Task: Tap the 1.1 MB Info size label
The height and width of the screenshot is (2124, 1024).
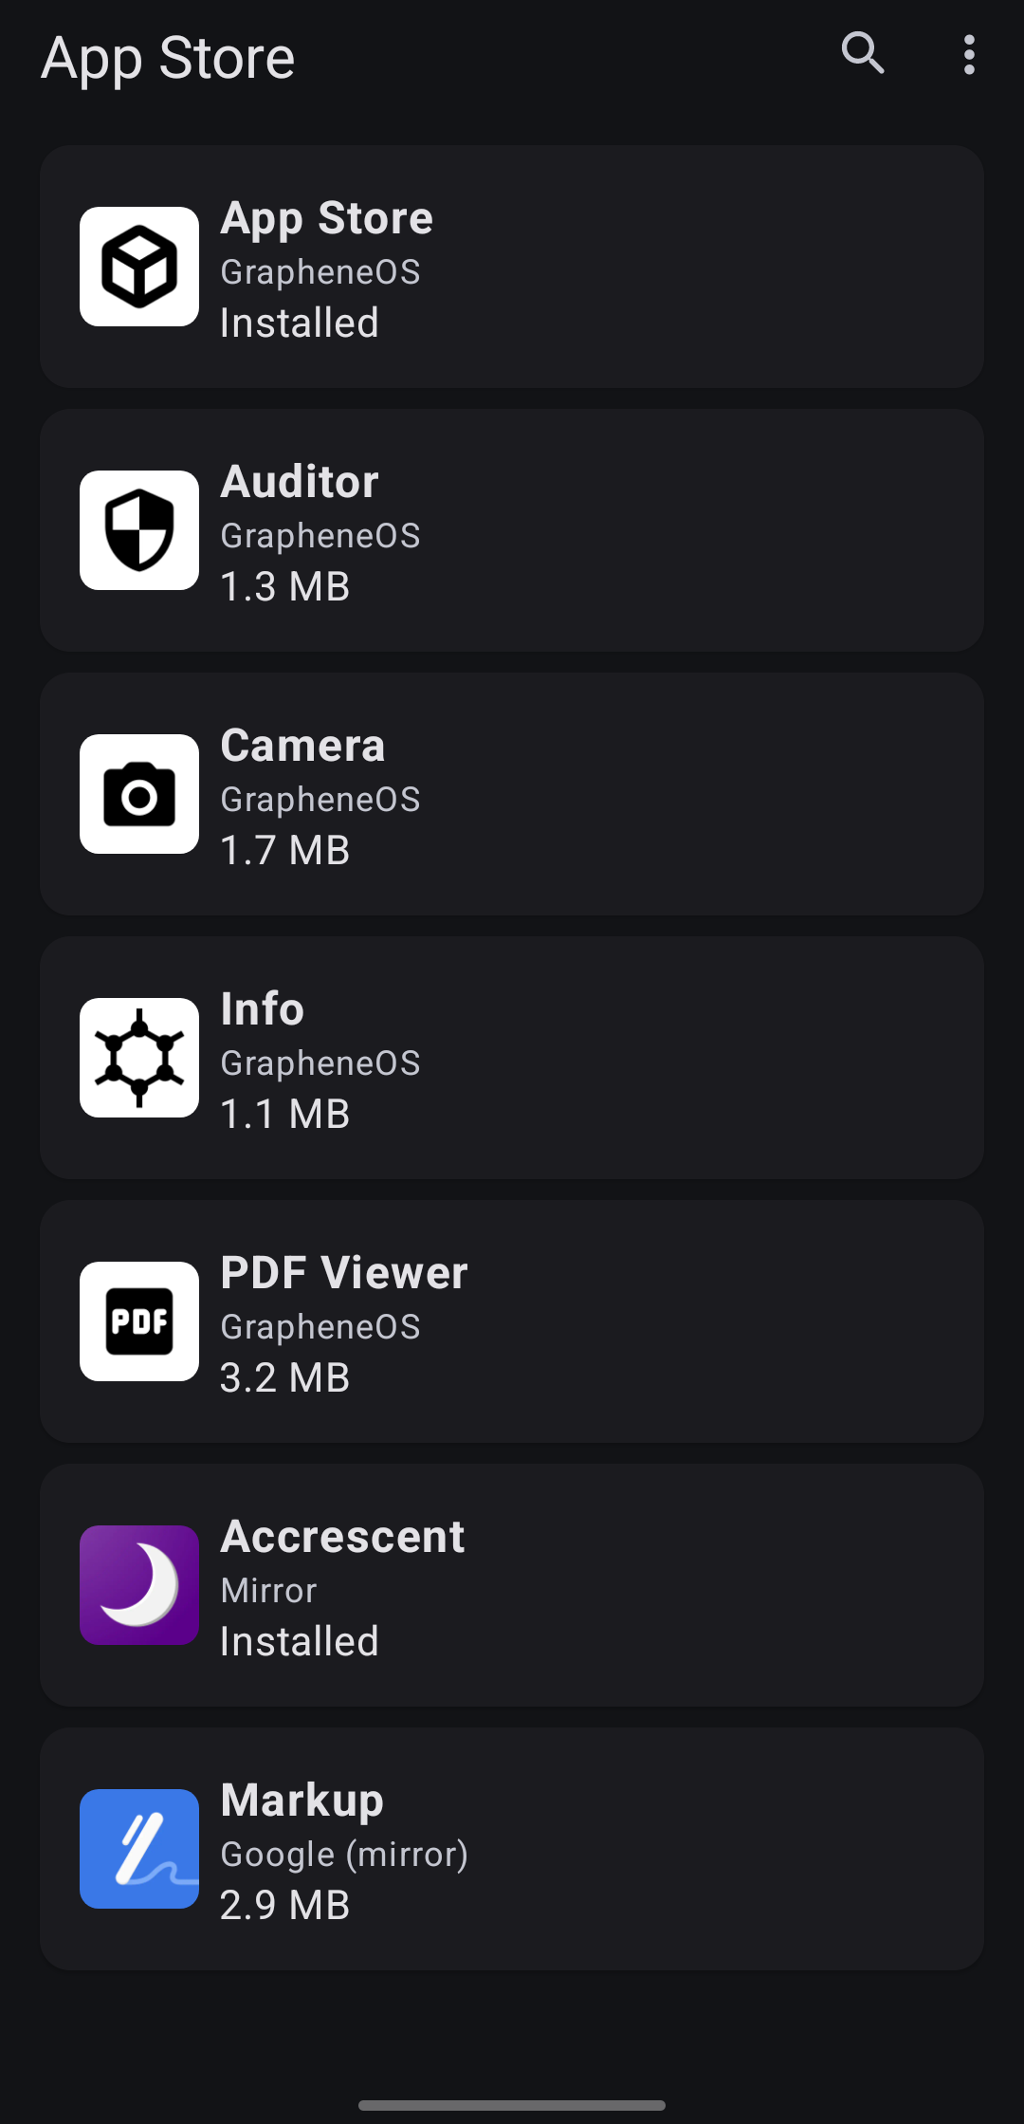Action: 284,1114
